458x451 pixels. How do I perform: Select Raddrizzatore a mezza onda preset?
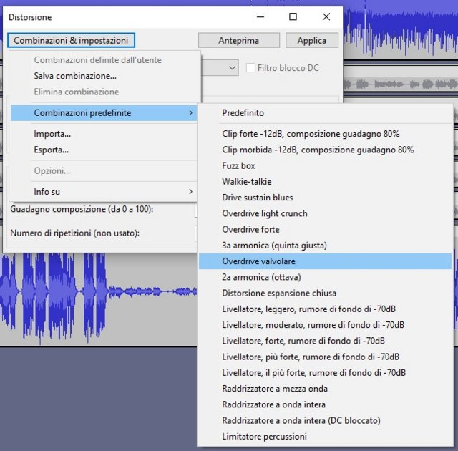275,389
